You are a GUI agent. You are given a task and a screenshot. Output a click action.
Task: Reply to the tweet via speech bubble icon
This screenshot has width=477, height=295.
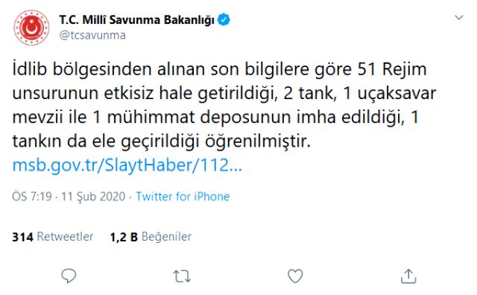click(x=69, y=276)
